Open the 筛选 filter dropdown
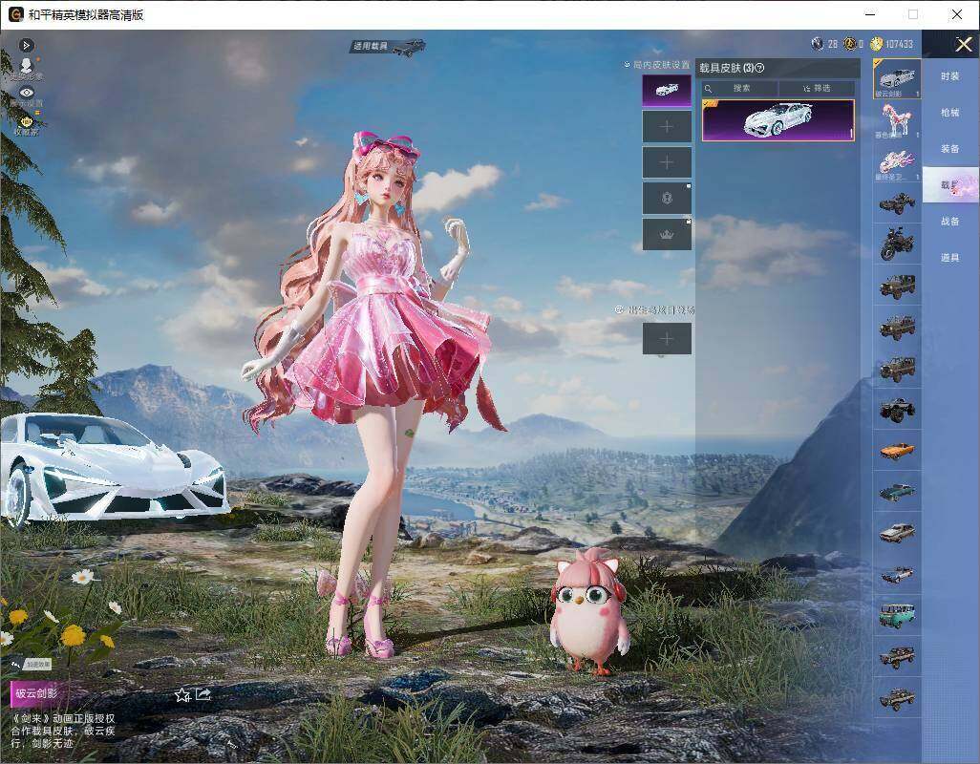Viewport: 980px width, 764px height. [817, 88]
